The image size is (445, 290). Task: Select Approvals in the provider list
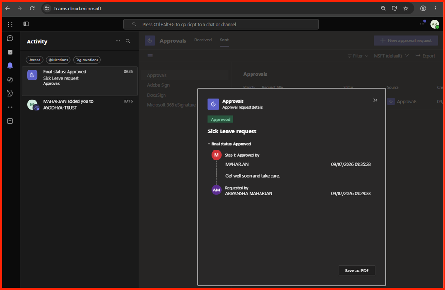(x=185, y=75)
